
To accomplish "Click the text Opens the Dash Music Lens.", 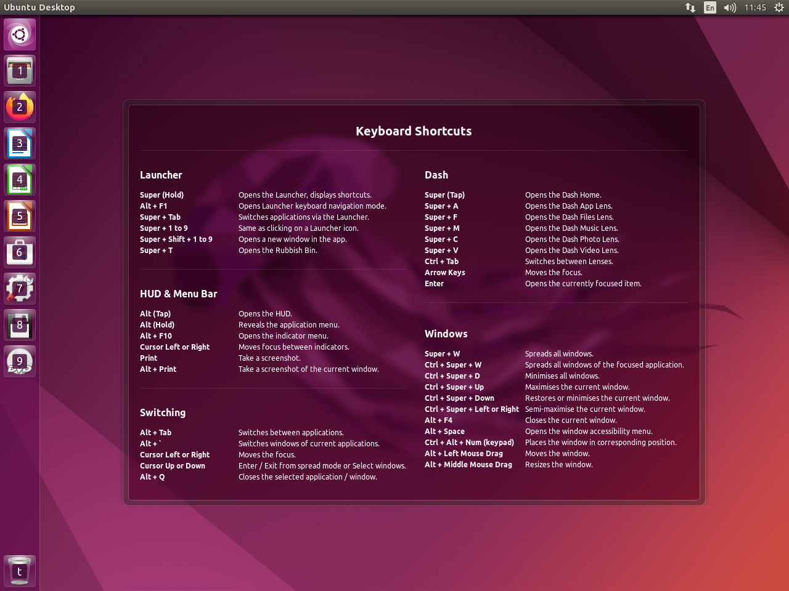I will tap(571, 228).
